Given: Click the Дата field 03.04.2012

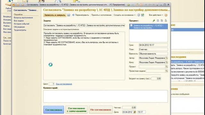Looking at the screenshot, I should point(128,112).
